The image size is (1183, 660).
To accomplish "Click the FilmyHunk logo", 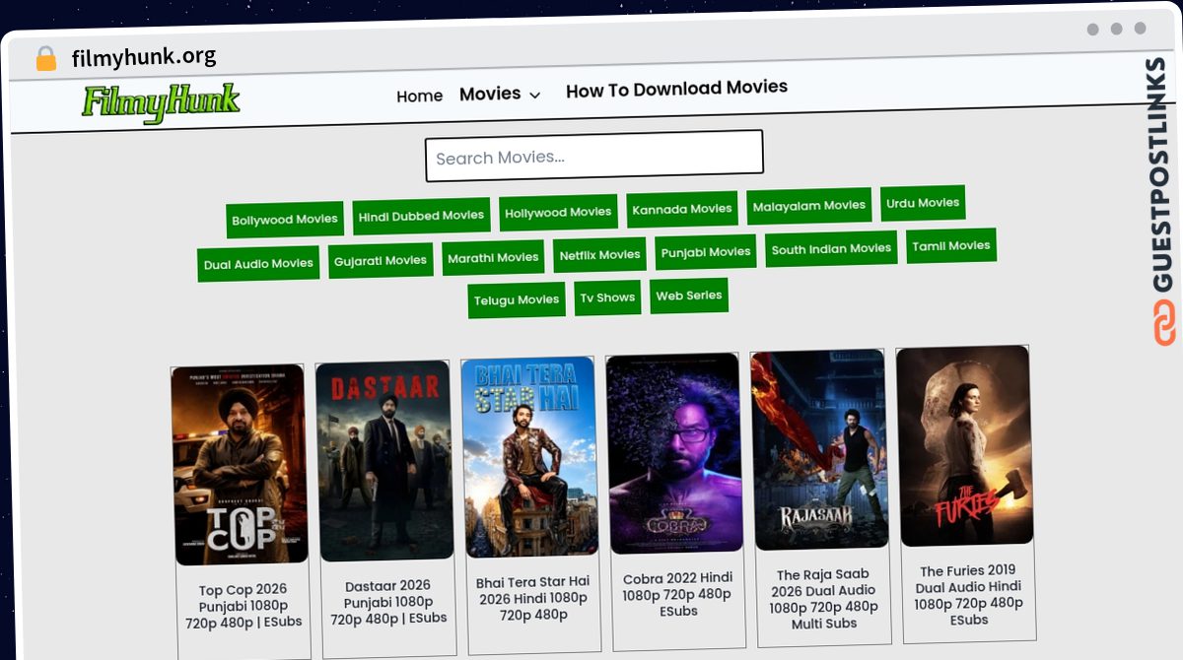I will pos(161,103).
